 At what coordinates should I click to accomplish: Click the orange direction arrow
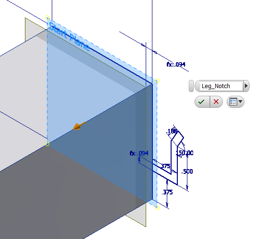79,126
